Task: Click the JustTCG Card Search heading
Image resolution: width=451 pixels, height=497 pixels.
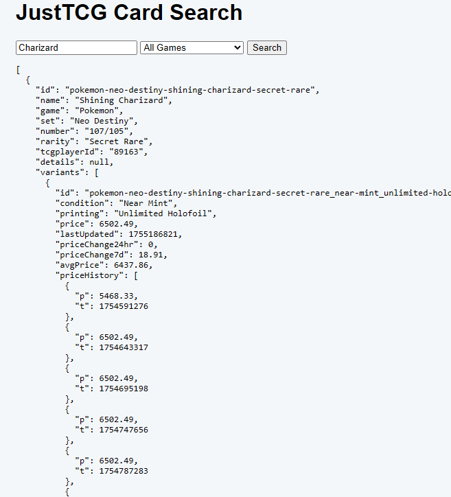Action: [129, 12]
